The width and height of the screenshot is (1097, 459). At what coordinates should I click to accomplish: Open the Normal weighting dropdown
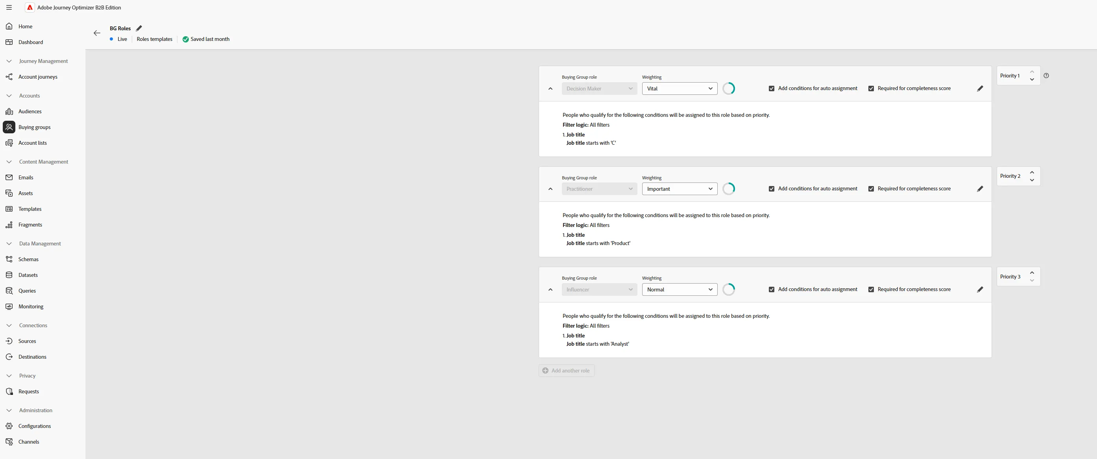coord(679,289)
